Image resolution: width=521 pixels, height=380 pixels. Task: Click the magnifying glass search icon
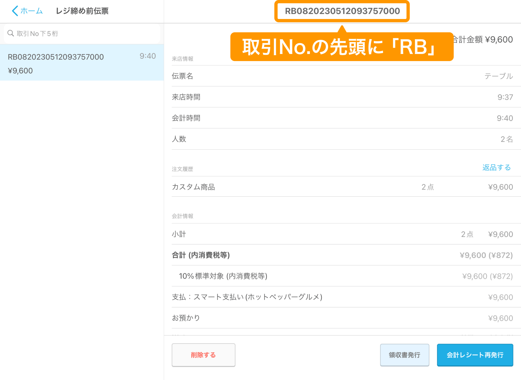(11, 33)
